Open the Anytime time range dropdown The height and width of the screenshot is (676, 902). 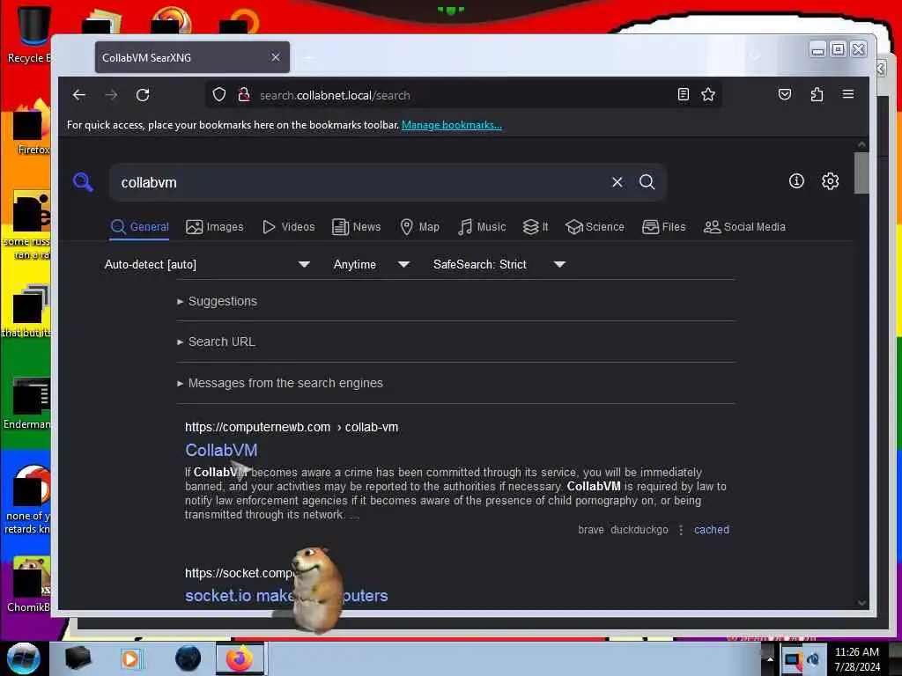[371, 264]
